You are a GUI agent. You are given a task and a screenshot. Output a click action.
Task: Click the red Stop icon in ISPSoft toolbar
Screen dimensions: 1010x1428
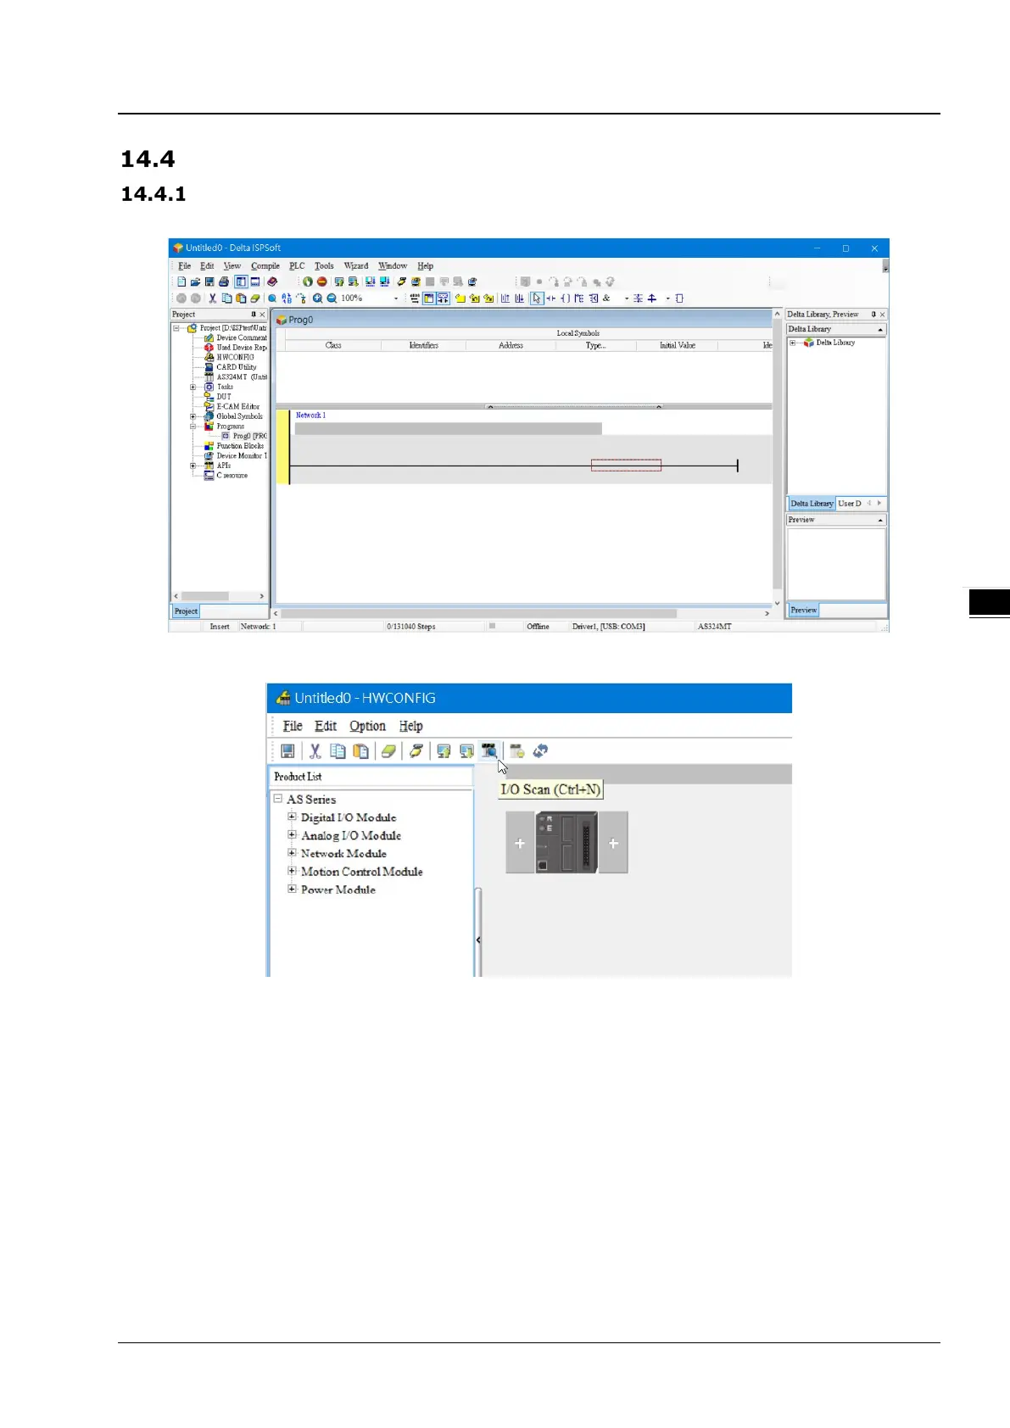(x=321, y=282)
